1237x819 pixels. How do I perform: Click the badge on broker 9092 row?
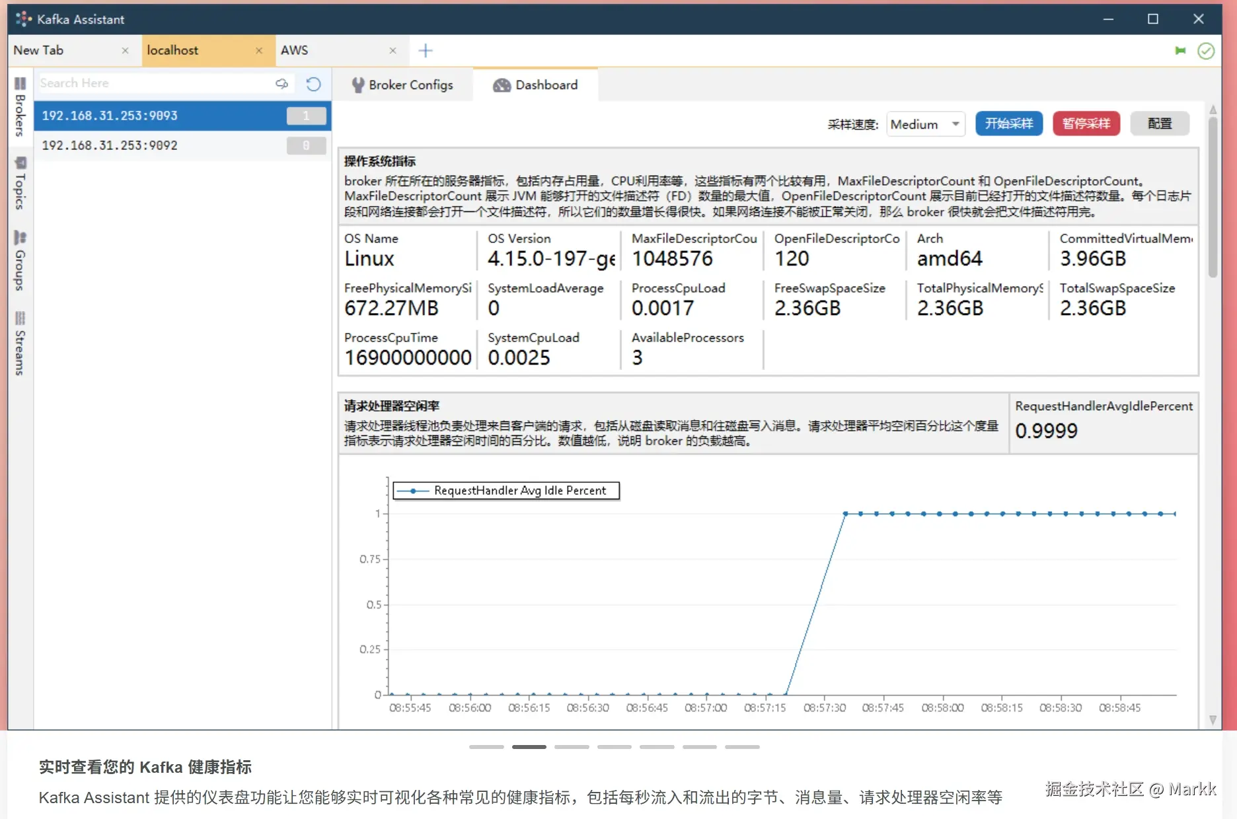click(x=306, y=145)
